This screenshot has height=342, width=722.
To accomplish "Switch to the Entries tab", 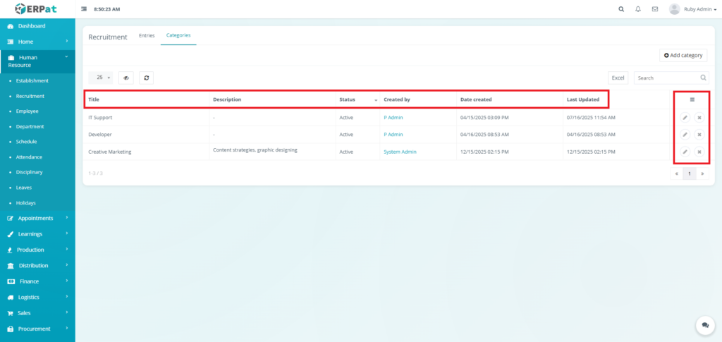I will [147, 35].
